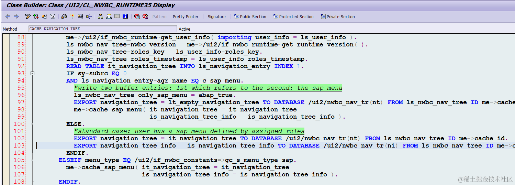
Task: Click line number 103 in the gutter
Action: [19, 145]
